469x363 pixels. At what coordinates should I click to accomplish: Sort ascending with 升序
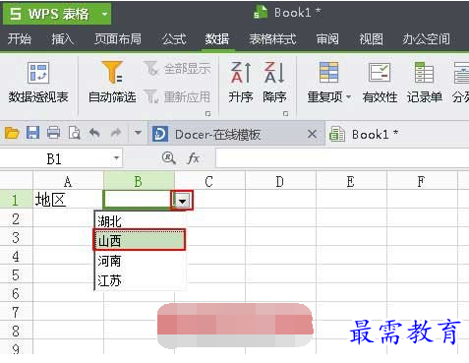pos(241,83)
